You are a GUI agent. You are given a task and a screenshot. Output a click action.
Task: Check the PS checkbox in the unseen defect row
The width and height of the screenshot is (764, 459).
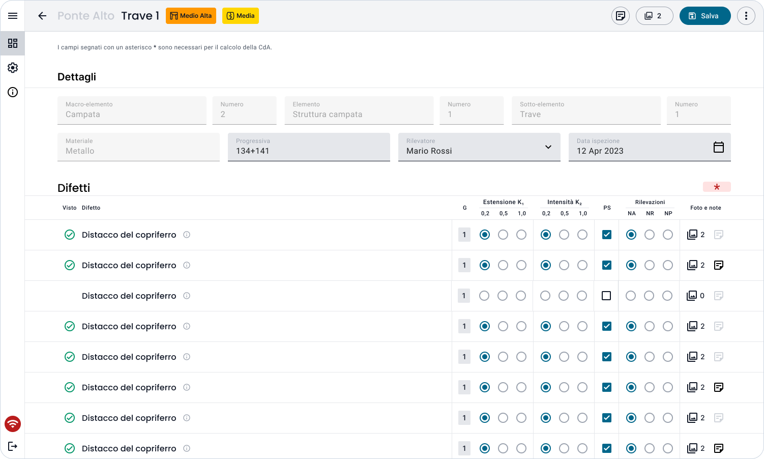pyautogui.click(x=606, y=296)
